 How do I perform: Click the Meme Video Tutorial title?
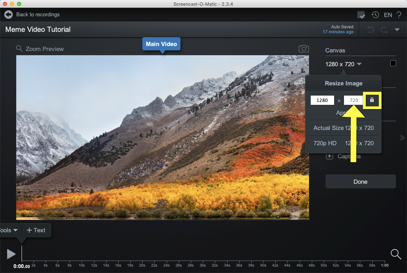(x=38, y=29)
